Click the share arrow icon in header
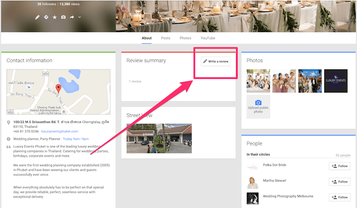This screenshot has width=357, height=208. click(x=72, y=17)
